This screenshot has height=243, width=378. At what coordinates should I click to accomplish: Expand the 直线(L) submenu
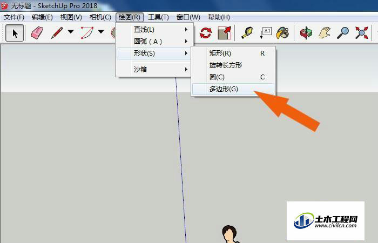coord(154,30)
